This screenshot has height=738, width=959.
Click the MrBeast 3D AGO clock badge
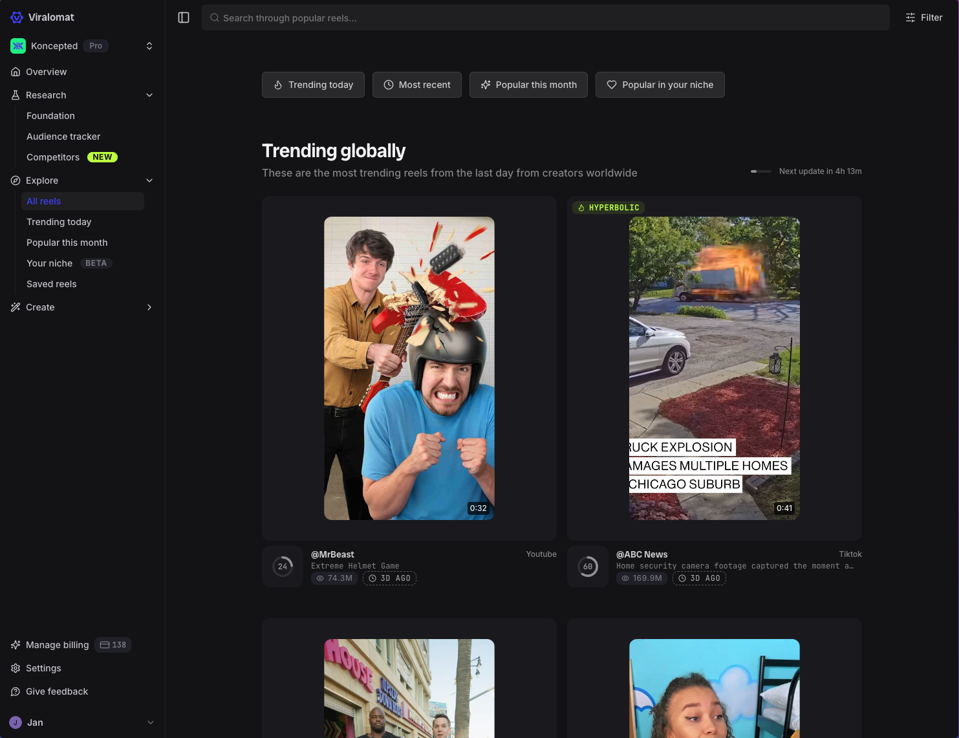[389, 578]
